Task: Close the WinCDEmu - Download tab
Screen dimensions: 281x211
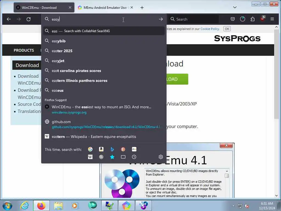Action: [x=70, y=7]
